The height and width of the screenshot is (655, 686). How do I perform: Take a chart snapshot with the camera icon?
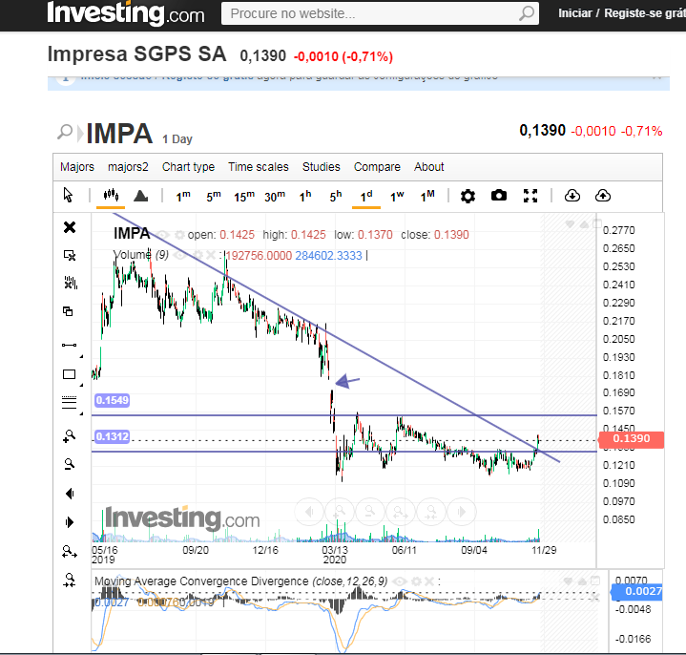pos(499,196)
